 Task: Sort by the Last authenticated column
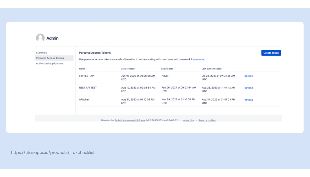coord(212,69)
